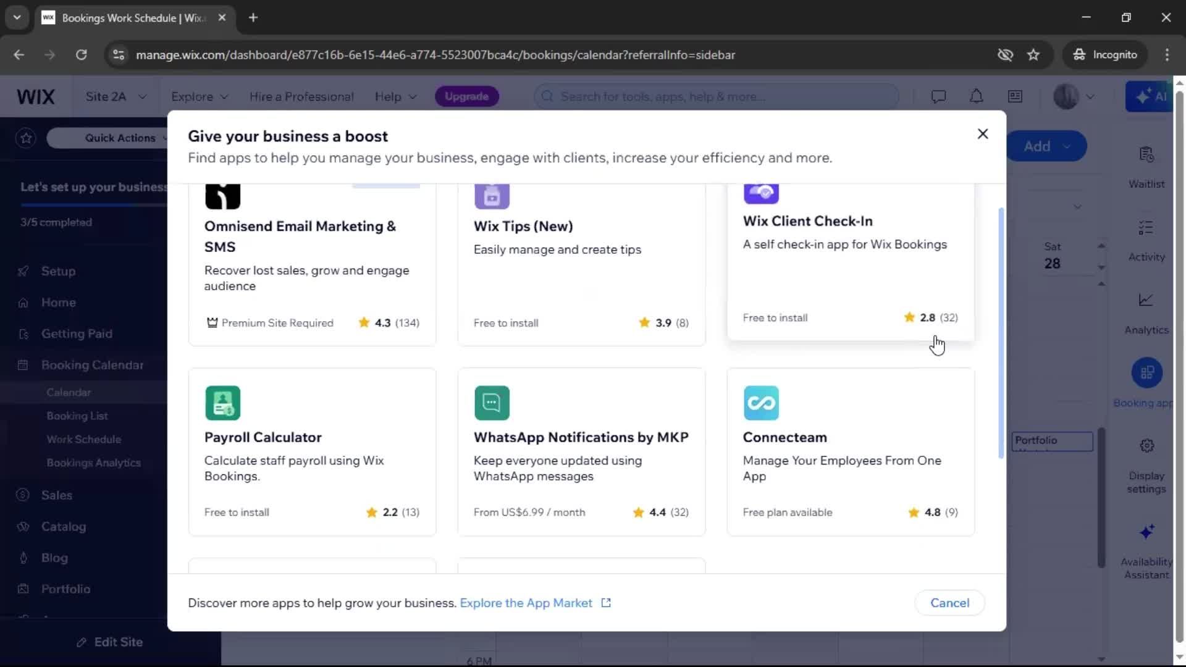Open the Help menu
Image resolution: width=1186 pixels, height=667 pixels.
click(395, 97)
